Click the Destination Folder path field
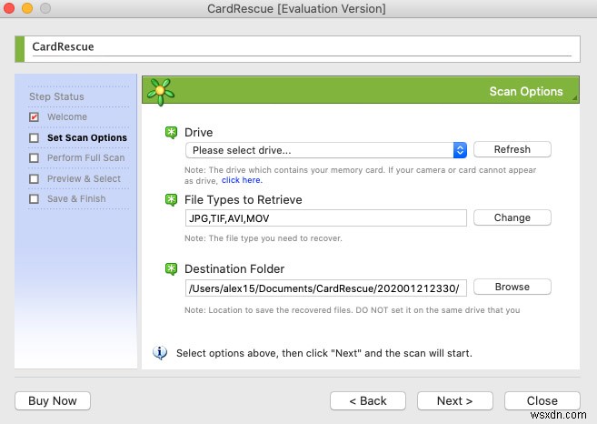The image size is (597, 424). pyautogui.click(x=325, y=288)
